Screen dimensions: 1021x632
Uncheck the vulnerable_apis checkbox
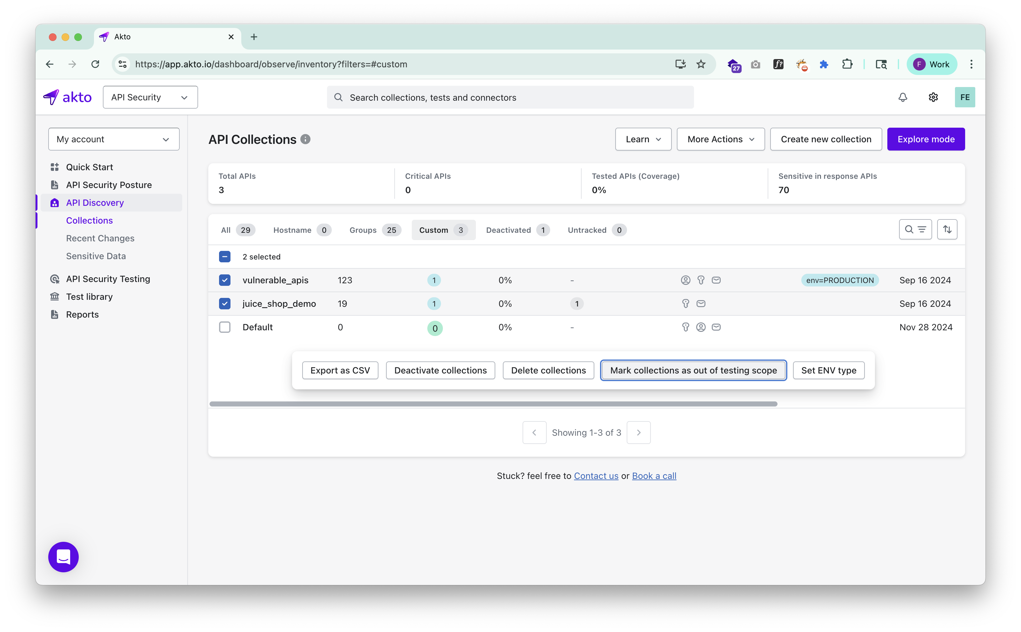click(225, 280)
